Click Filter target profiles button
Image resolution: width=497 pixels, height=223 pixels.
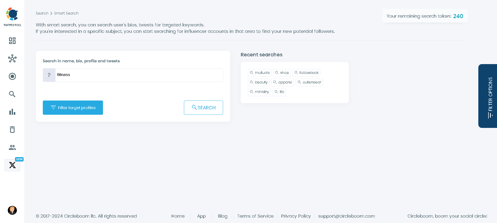coord(73,107)
